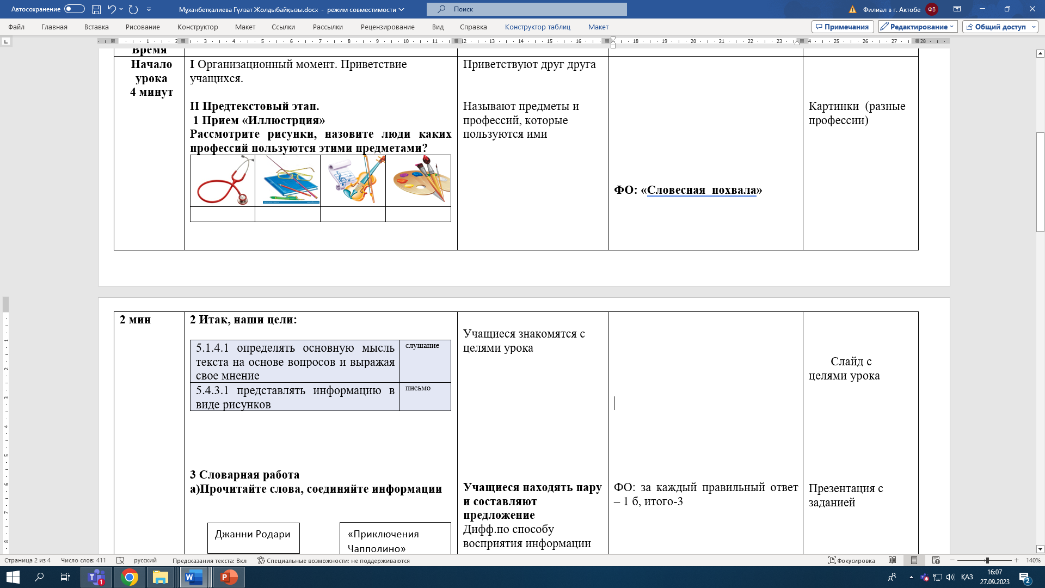Switch to Web Layout view icon
Screen dimensions: 1045x588
(936, 560)
